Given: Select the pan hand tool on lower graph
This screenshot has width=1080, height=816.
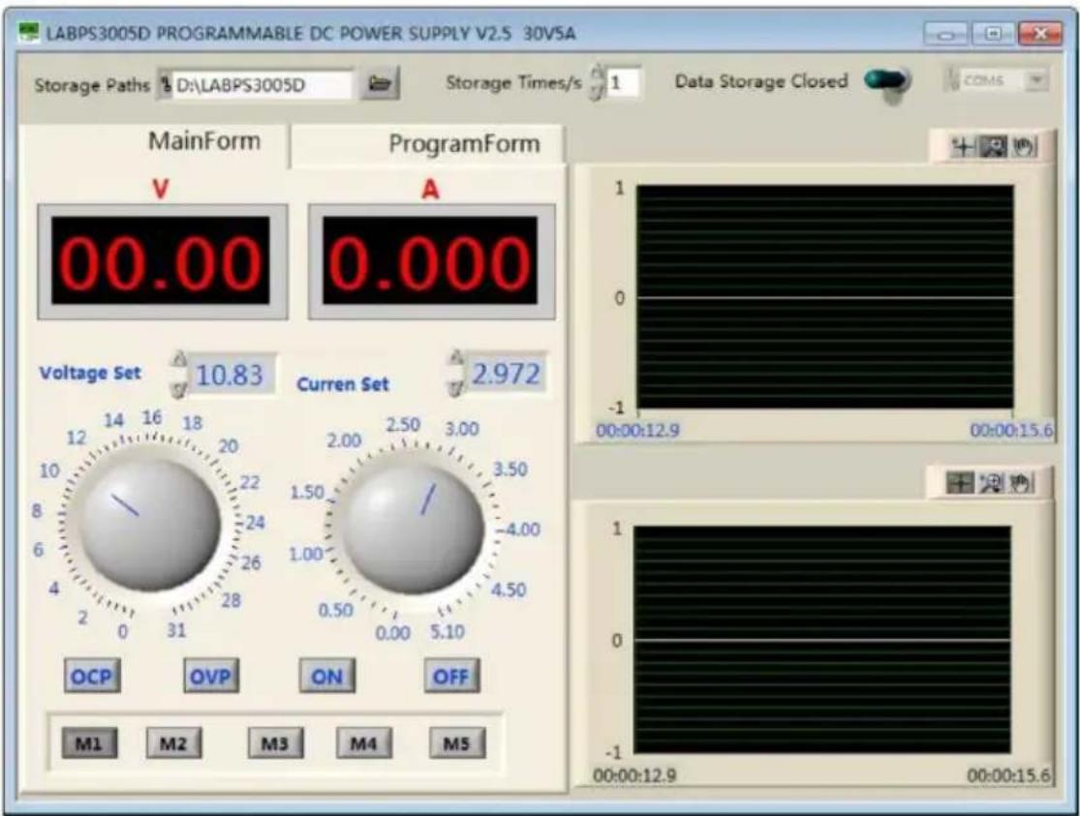Looking at the screenshot, I should (1022, 483).
